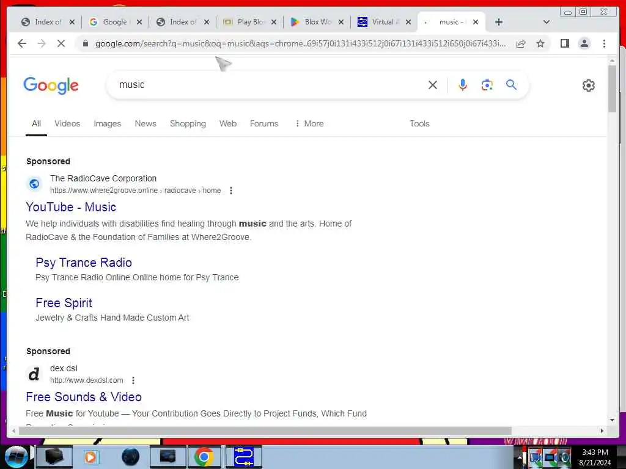Open dex dsl ad options three-dot menu

click(x=133, y=380)
